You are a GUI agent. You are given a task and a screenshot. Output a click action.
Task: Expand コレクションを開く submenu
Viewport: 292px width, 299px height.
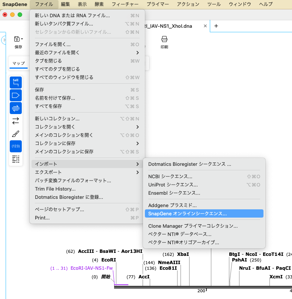(87, 127)
